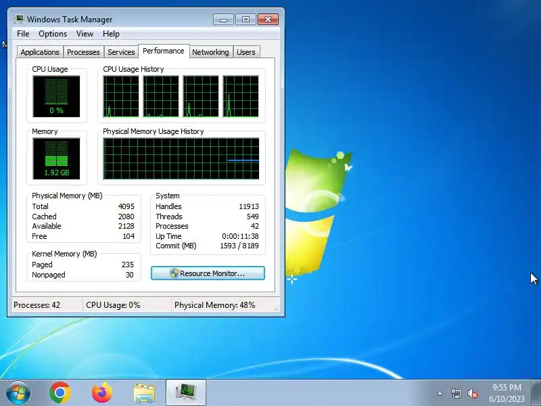Click the Cached value 2080
The width and height of the screenshot is (541, 406).
[126, 217]
